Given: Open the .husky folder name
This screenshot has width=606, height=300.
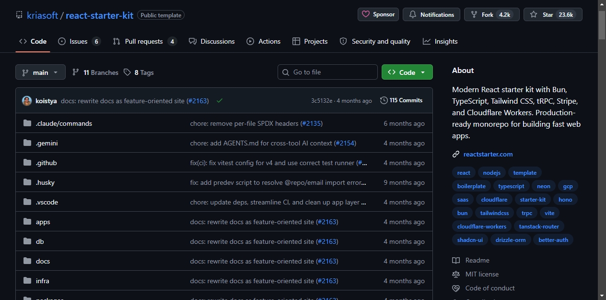Looking at the screenshot, I should 46,182.
